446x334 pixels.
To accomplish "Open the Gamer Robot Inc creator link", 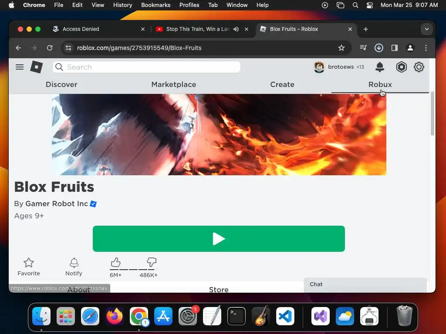I will pyautogui.click(x=57, y=204).
